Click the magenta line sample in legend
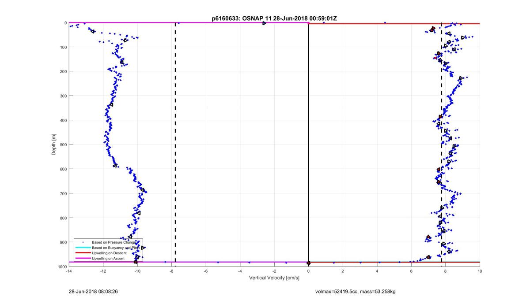Viewport: 530px width, 300px height. 82,259
